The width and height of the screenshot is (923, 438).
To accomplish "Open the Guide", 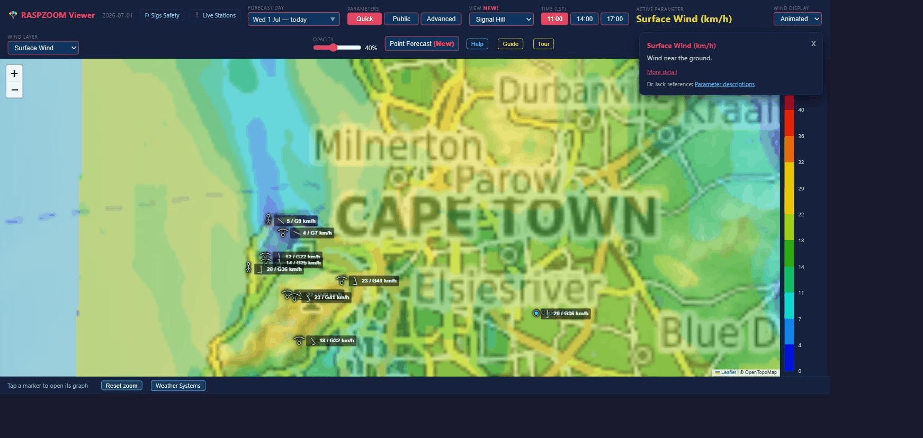I will [x=510, y=44].
